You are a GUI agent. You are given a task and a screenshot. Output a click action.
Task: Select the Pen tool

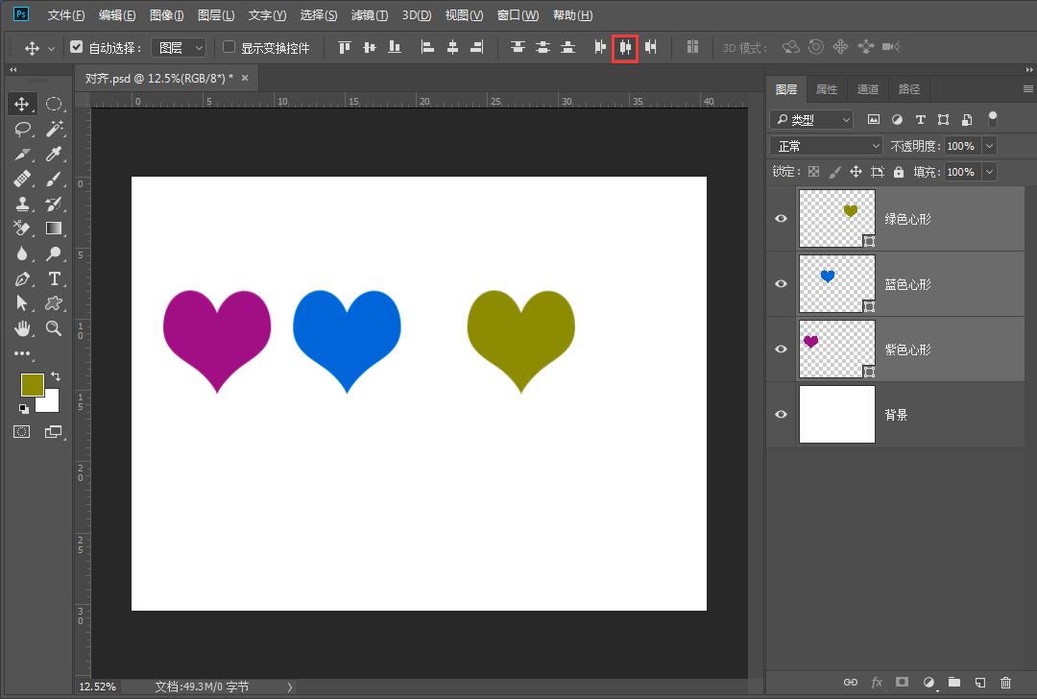(22, 278)
